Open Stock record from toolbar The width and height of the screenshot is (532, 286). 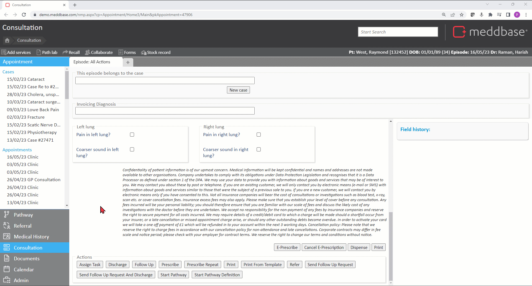[x=156, y=52]
